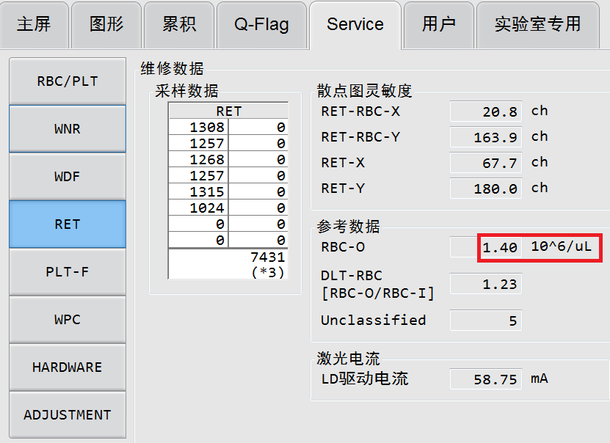Select the RBC/PLT channel button
Image resolution: width=610 pixels, height=443 pixels.
[x=67, y=81]
